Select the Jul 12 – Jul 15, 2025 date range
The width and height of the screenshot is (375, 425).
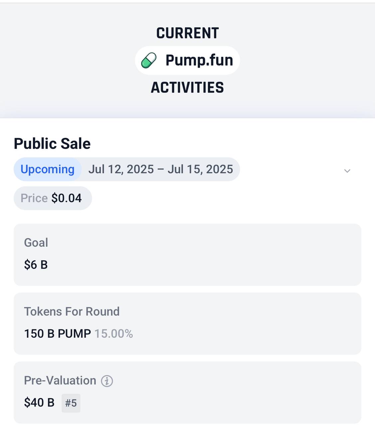pyautogui.click(x=161, y=169)
